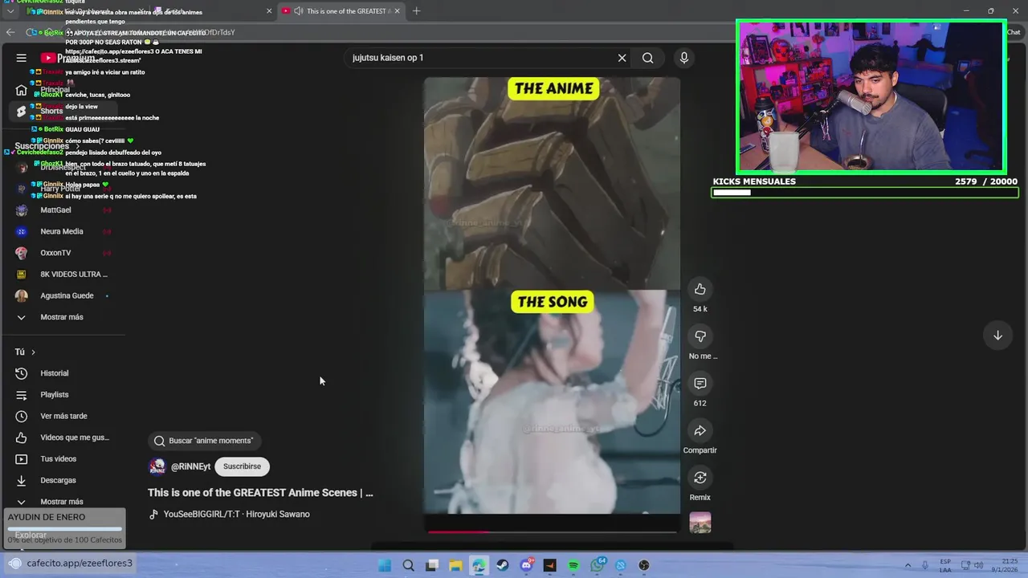The image size is (1028, 578).
Task: Open Ver más tarde in sidebar
Action: 63,416
